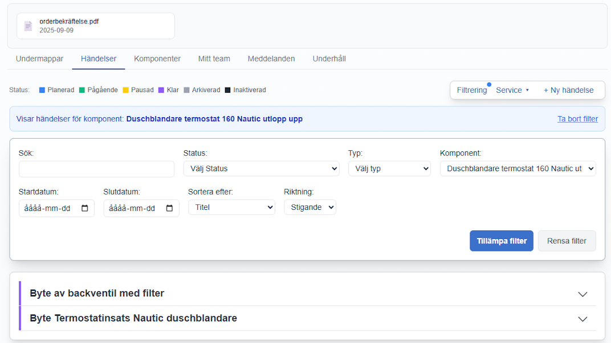Click the green Pågående status square
The width and height of the screenshot is (611, 343).
(82, 90)
